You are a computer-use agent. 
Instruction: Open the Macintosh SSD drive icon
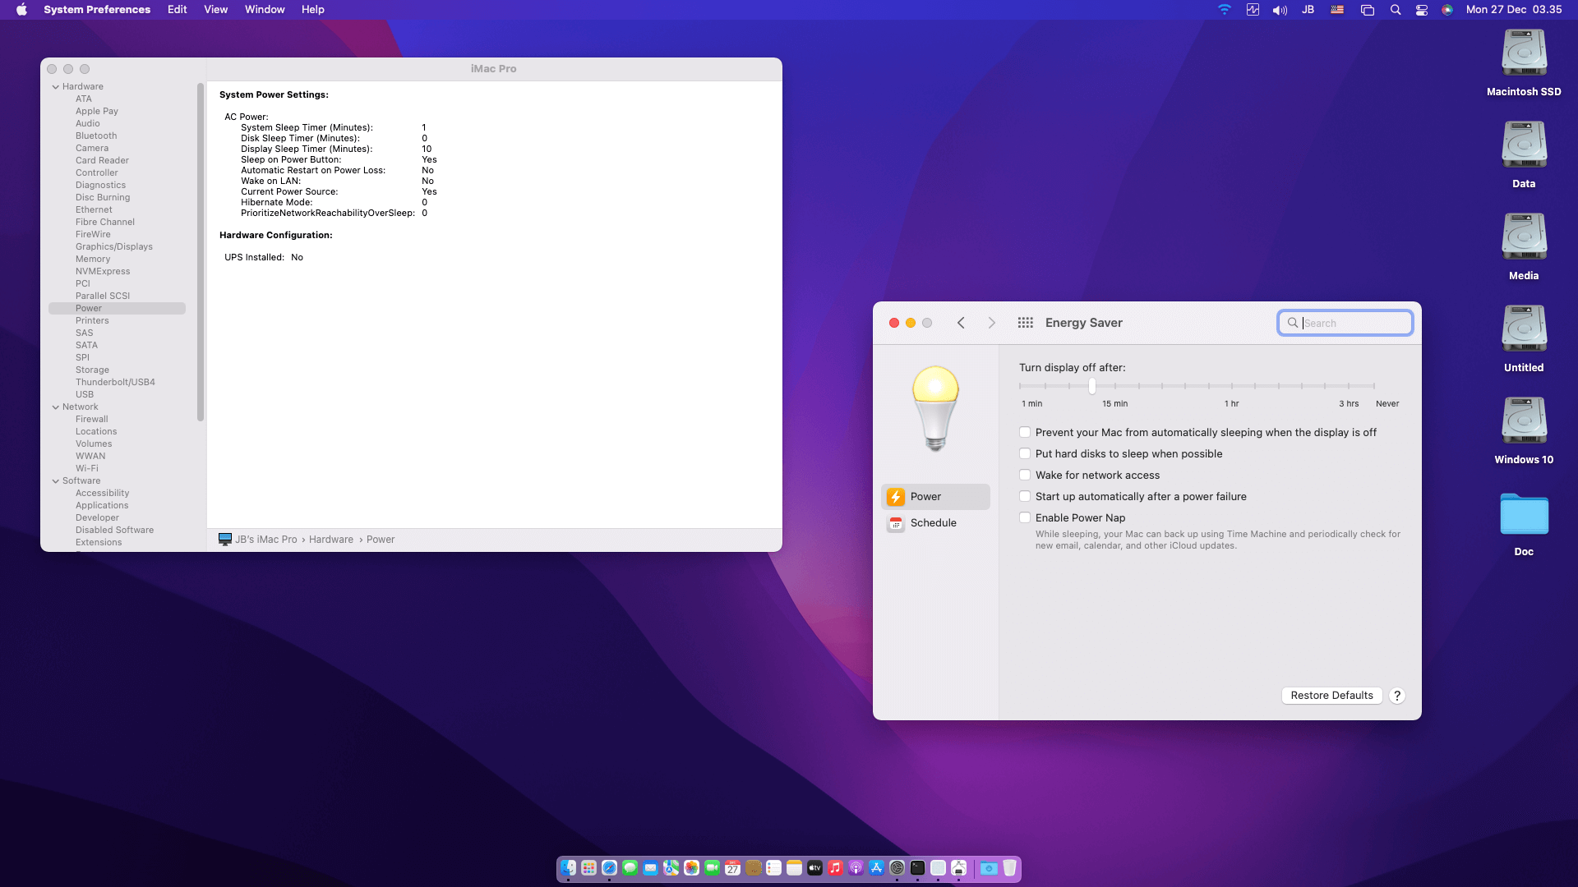(1524, 54)
